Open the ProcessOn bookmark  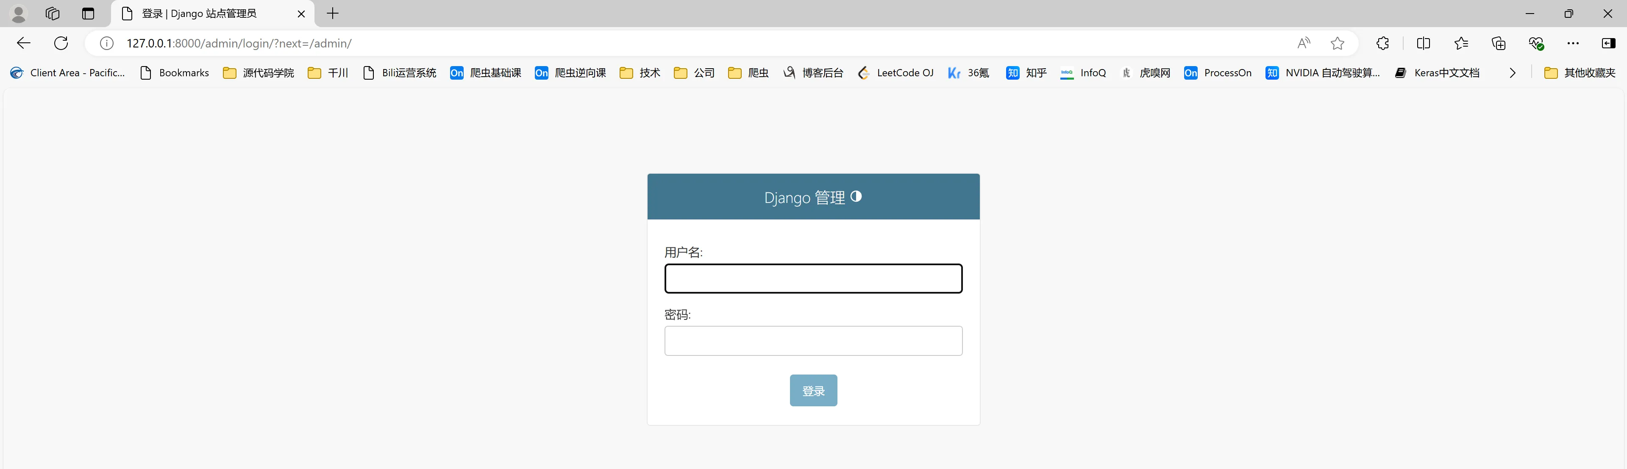pyautogui.click(x=1218, y=72)
